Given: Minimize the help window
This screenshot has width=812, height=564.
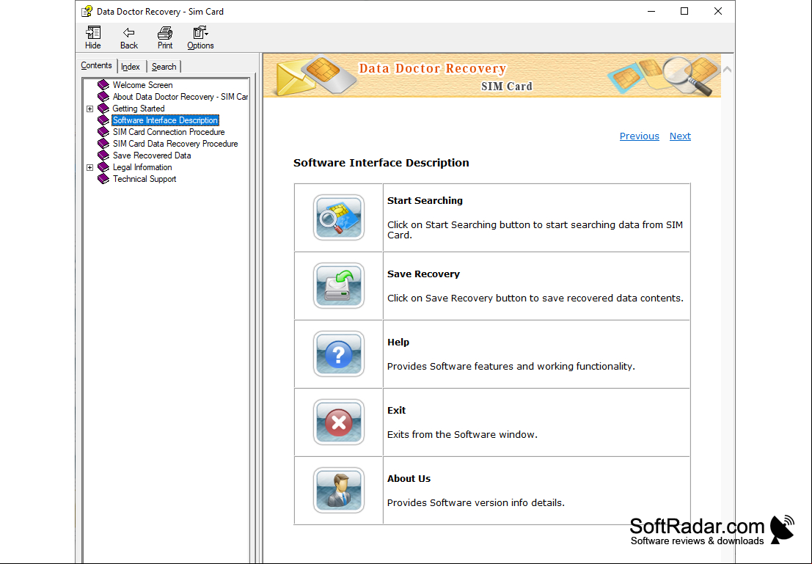Looking at the screenshot, I should [651, 12].
